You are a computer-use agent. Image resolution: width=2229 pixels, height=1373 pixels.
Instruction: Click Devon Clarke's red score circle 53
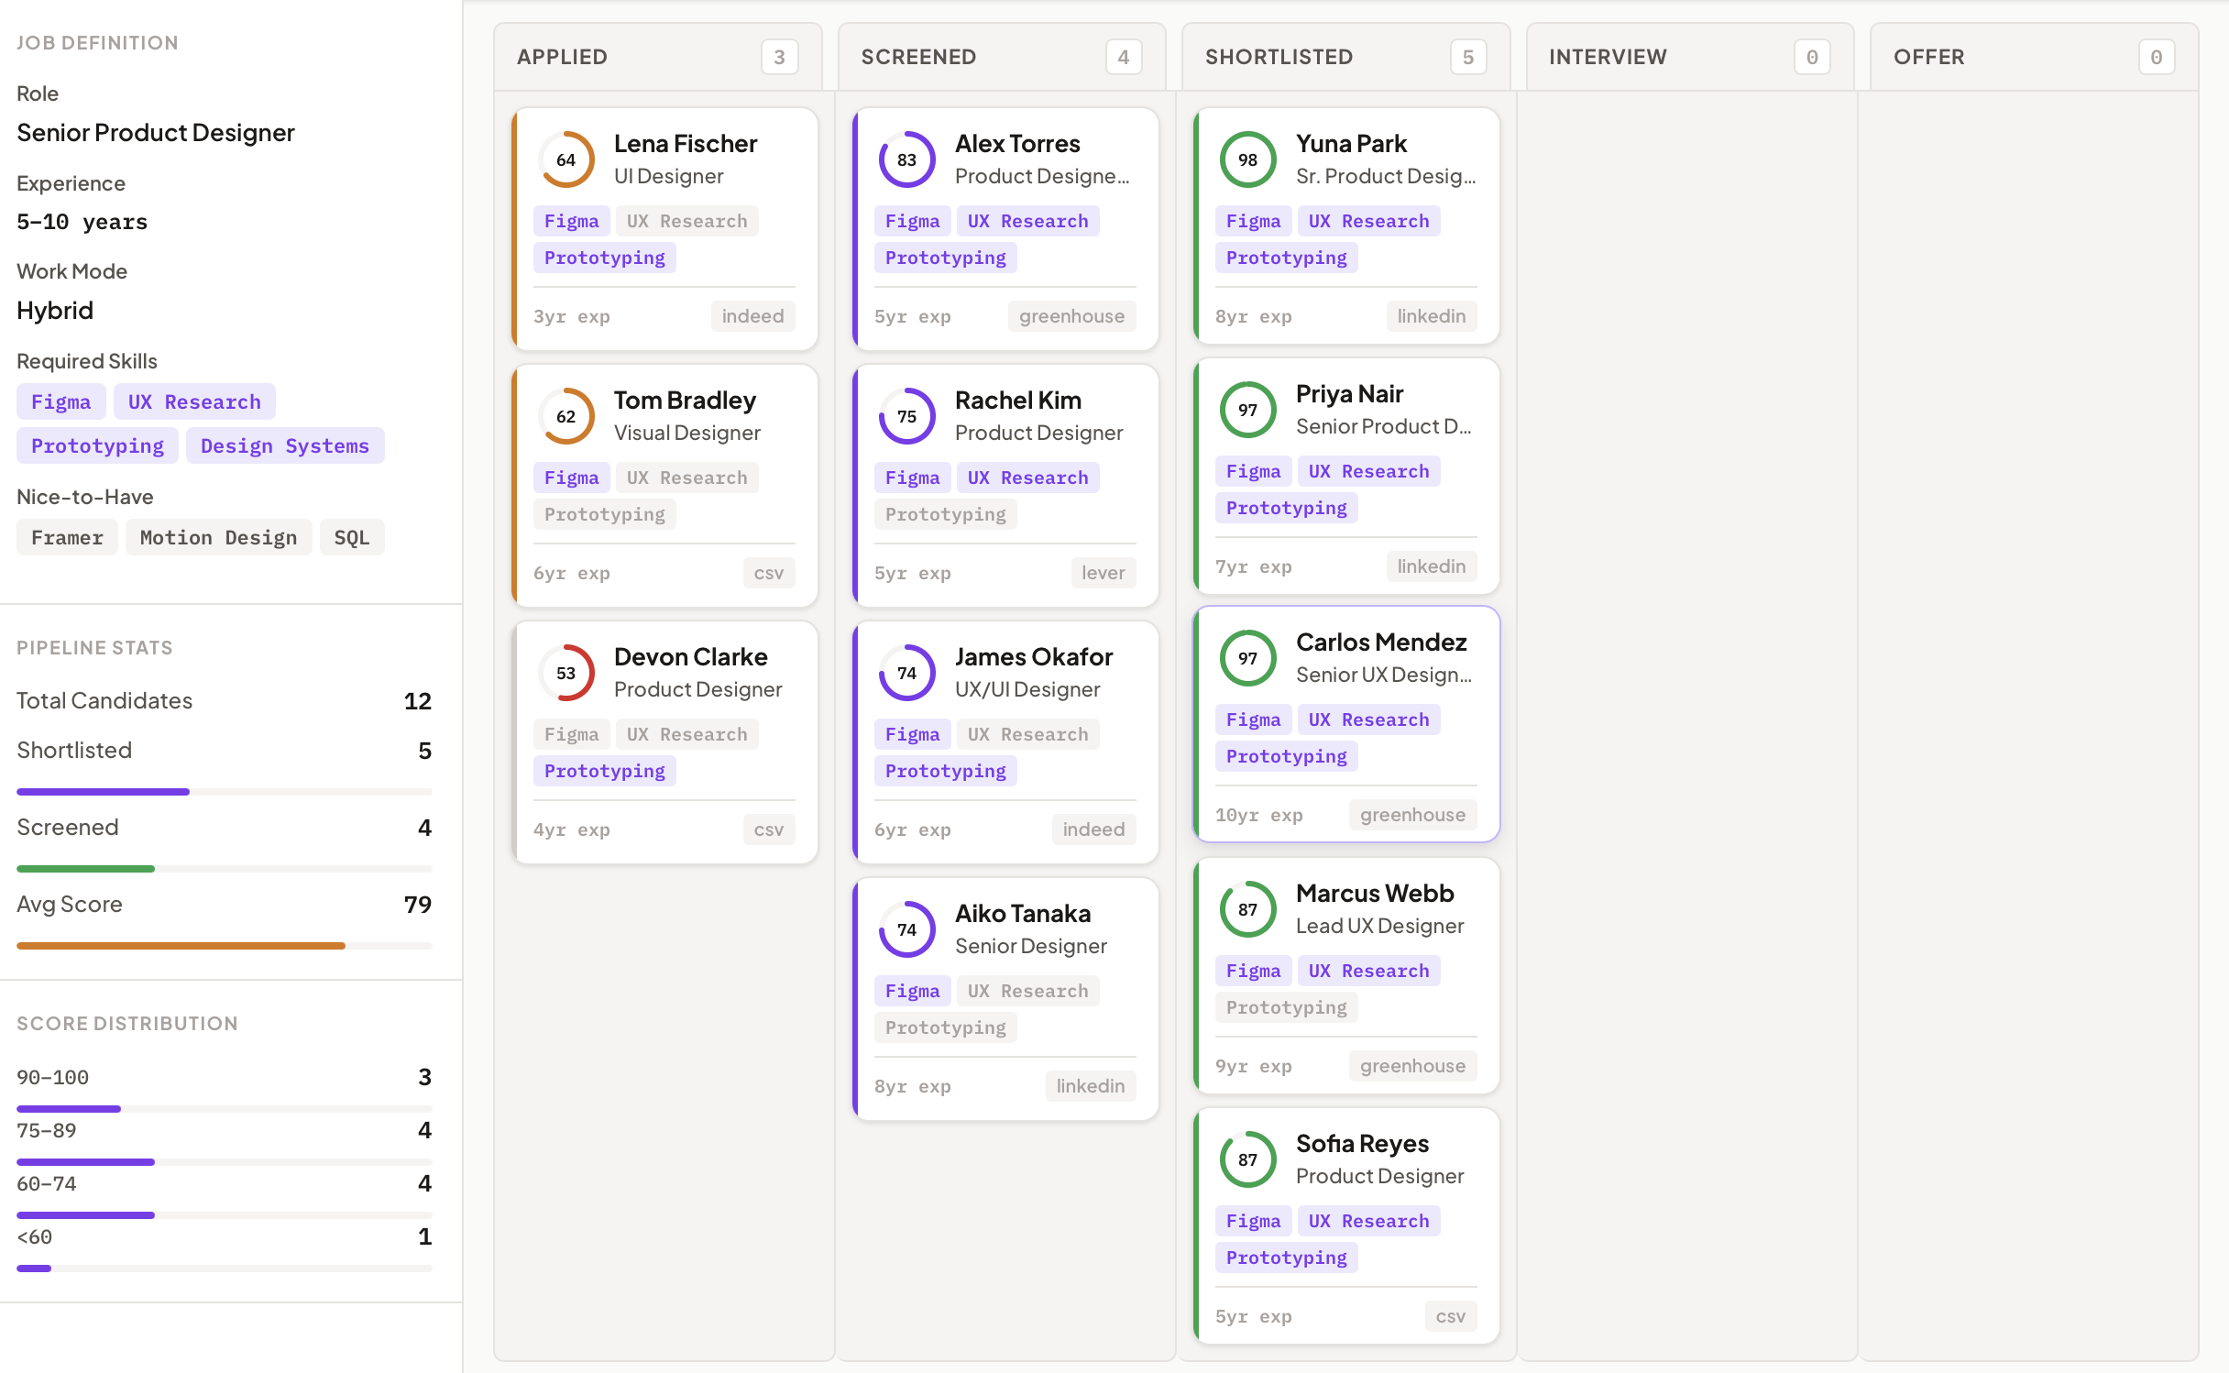pos(565,673)
